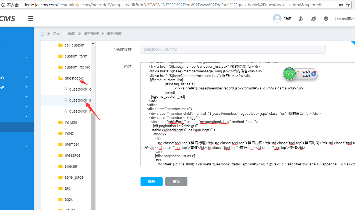The width and height of the screenshot is (355, 210).
Task: Click the style_page folder icon
Action: [60, 177]
